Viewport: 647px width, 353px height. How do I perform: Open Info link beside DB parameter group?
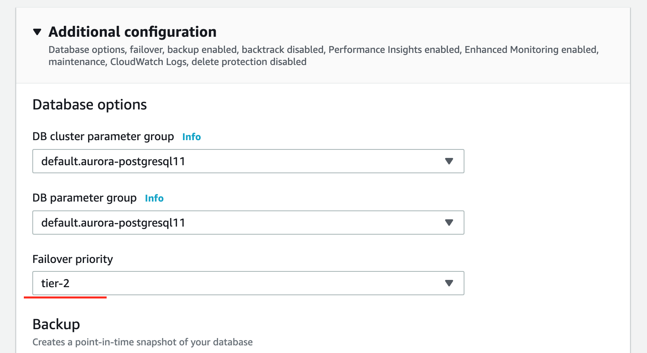coord(154,198)
